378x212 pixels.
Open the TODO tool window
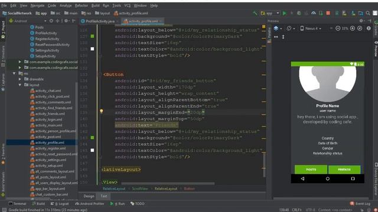[x=138, y=204]
